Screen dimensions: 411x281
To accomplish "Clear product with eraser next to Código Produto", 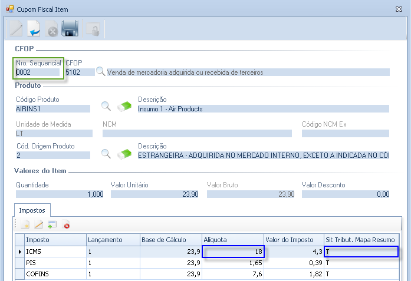I will pyautogui.click(x=124, y=106).
